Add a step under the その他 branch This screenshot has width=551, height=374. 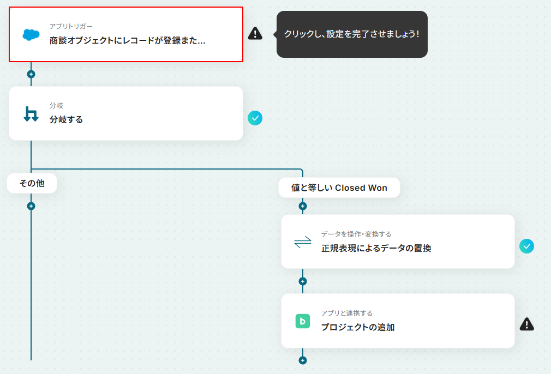point(31,206)
